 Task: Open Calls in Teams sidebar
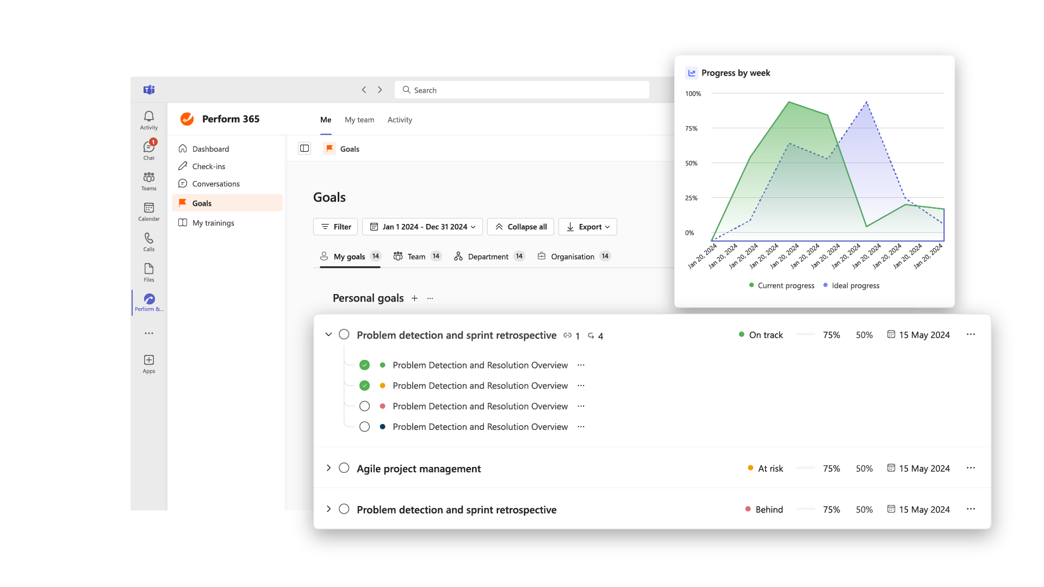pyautogui.click(x=148, y=242)
